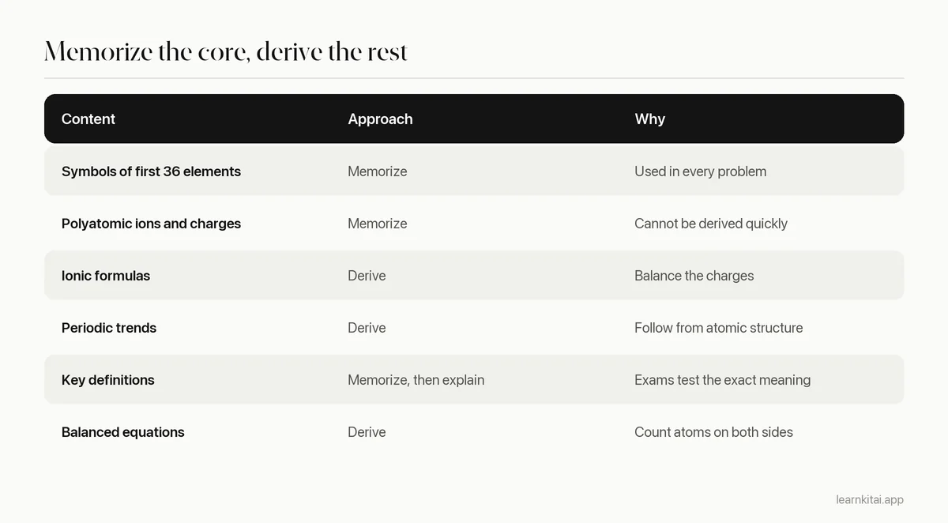Click the Balanced equations row label
This screenshot has height=523, width=948.
(123, 432)
